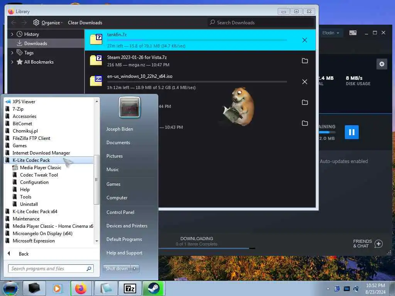Click the Steam DOWNLOADING progress bar

(x=207, y=249)
